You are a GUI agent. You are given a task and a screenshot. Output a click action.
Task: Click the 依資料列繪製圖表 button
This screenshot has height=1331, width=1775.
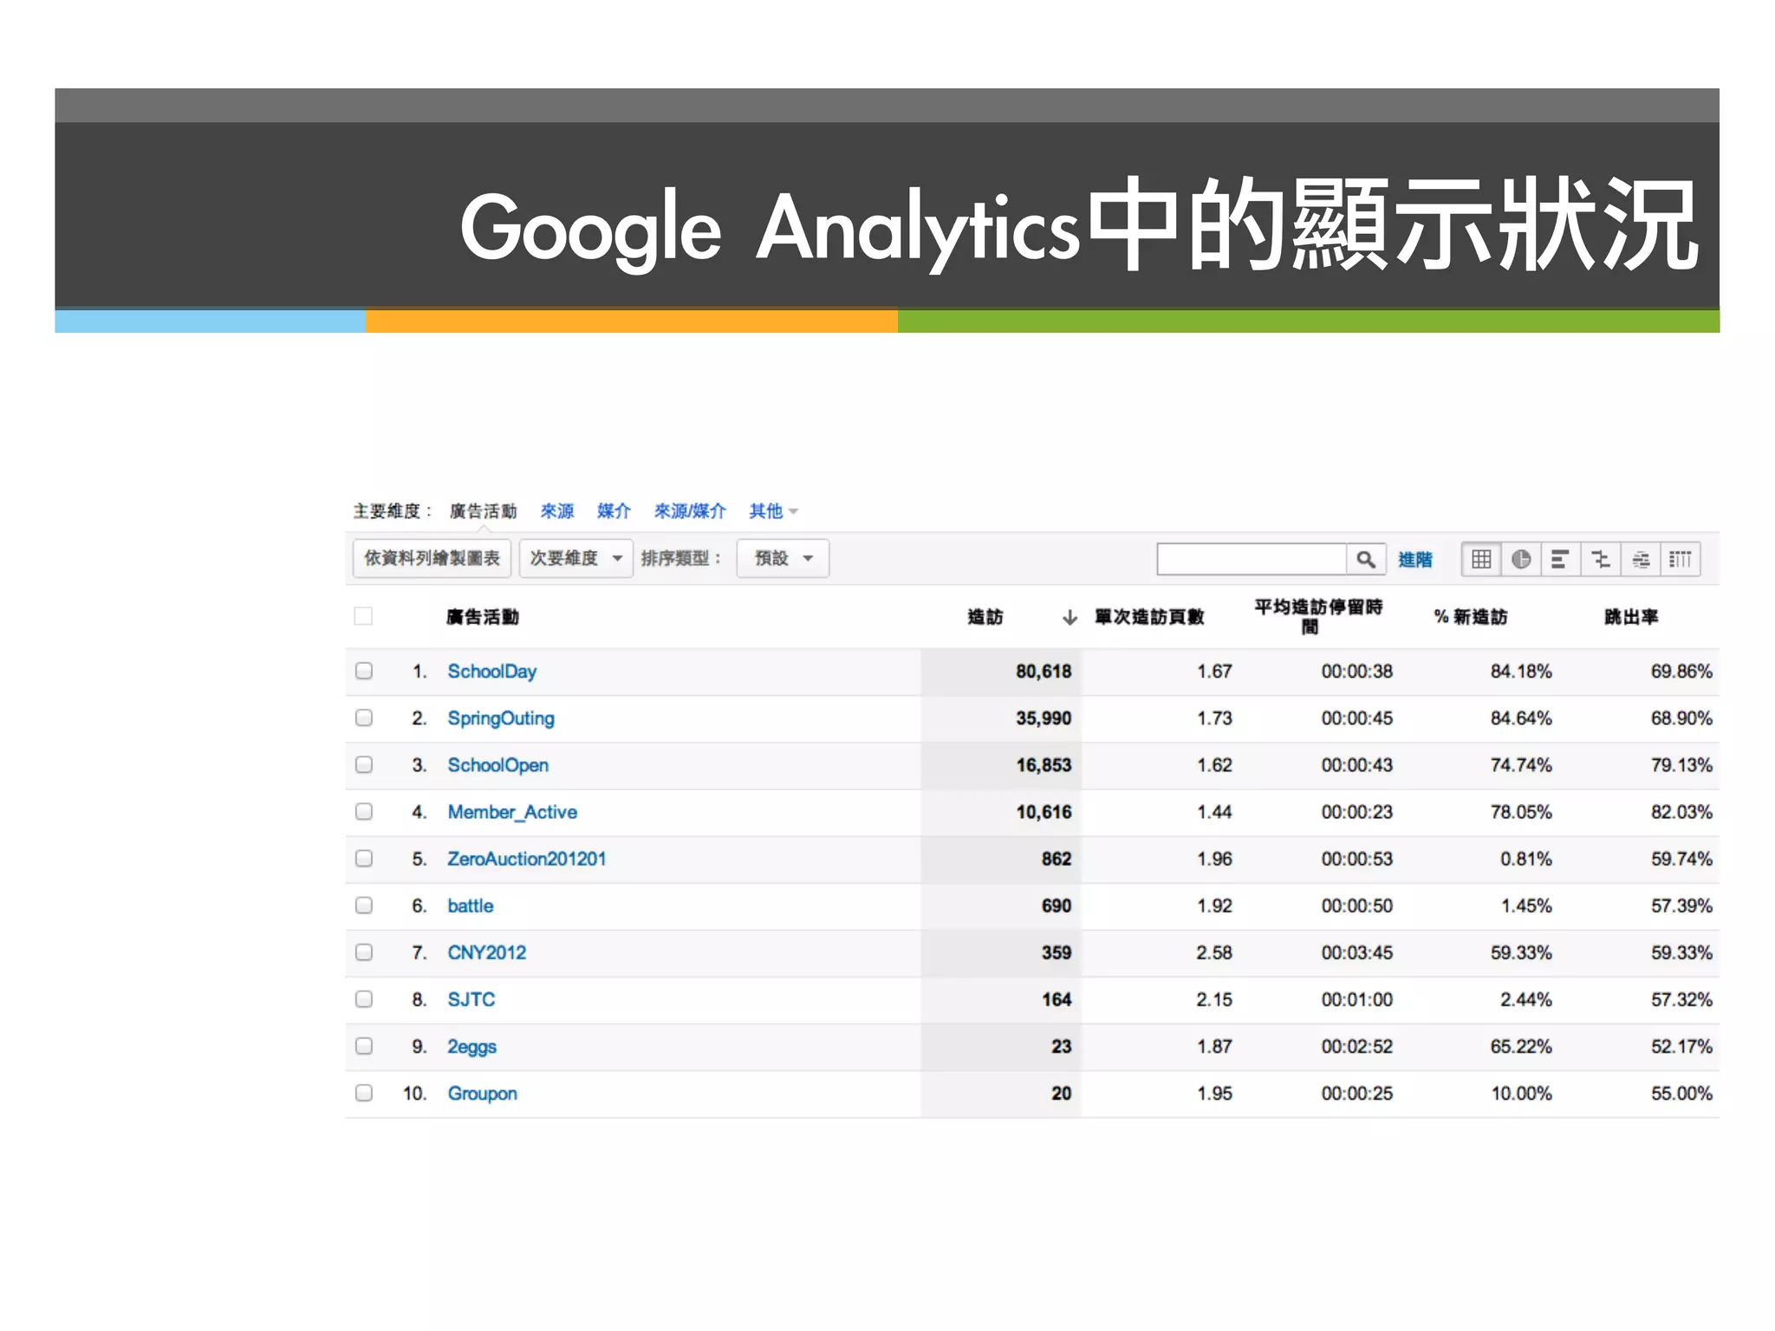(432, 558)
